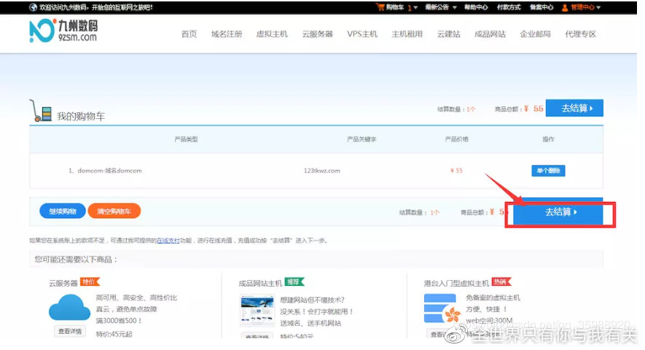The width and height of the screenshot is (645, 350).
Task: Click the shopping cart icon in top bar
Action: [380, 7]
